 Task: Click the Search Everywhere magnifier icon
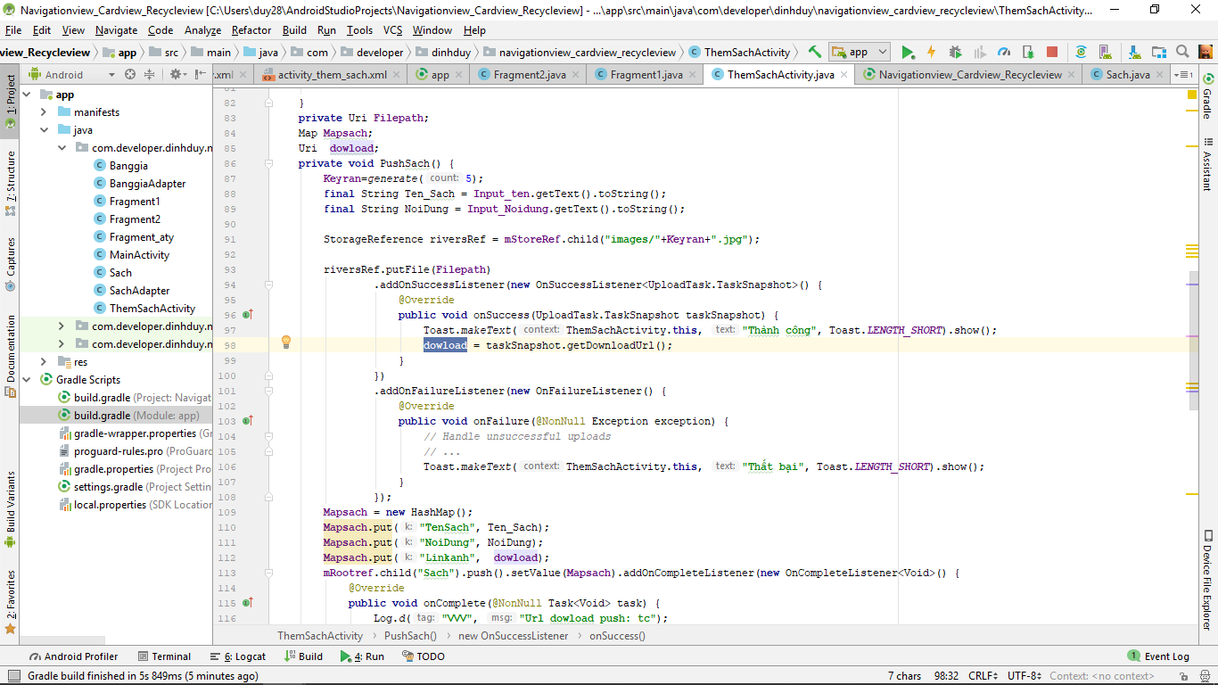(1182, 53)
